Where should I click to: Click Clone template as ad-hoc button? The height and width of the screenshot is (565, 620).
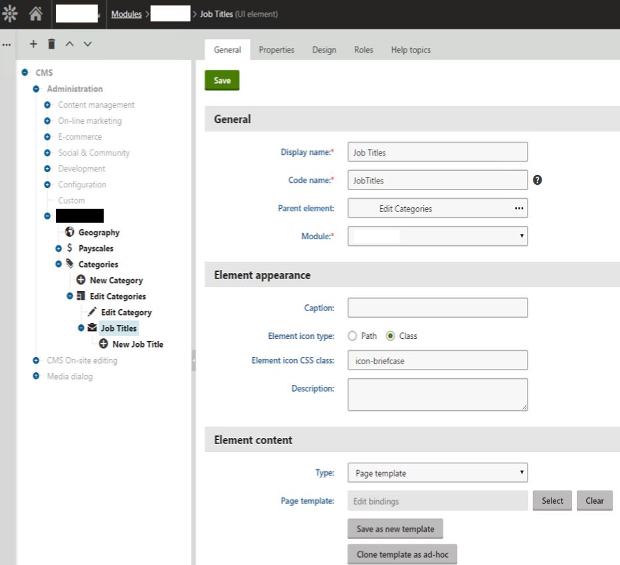click(x=402, y=554)
